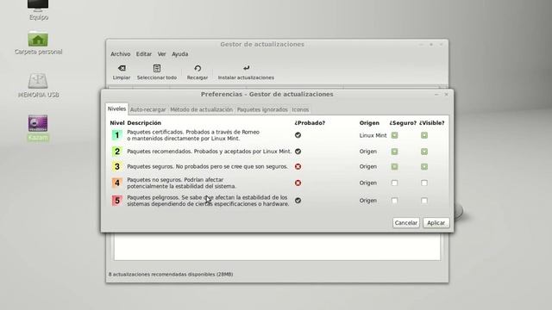Click the Paquetes recomendados description text

coord(209,152)
